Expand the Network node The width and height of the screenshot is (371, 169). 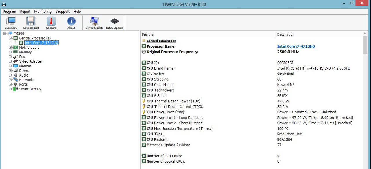10,80
